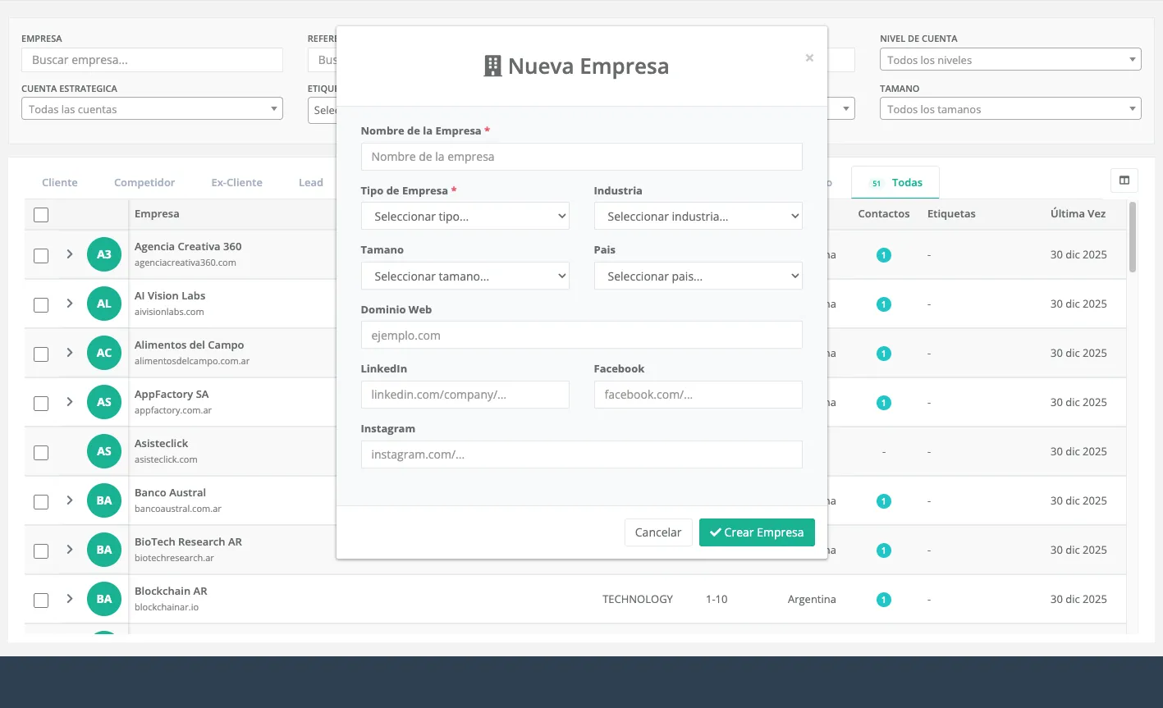Switch to the Competidor tab
Viewport: 1163px width, 708px height.
(144, 183)
